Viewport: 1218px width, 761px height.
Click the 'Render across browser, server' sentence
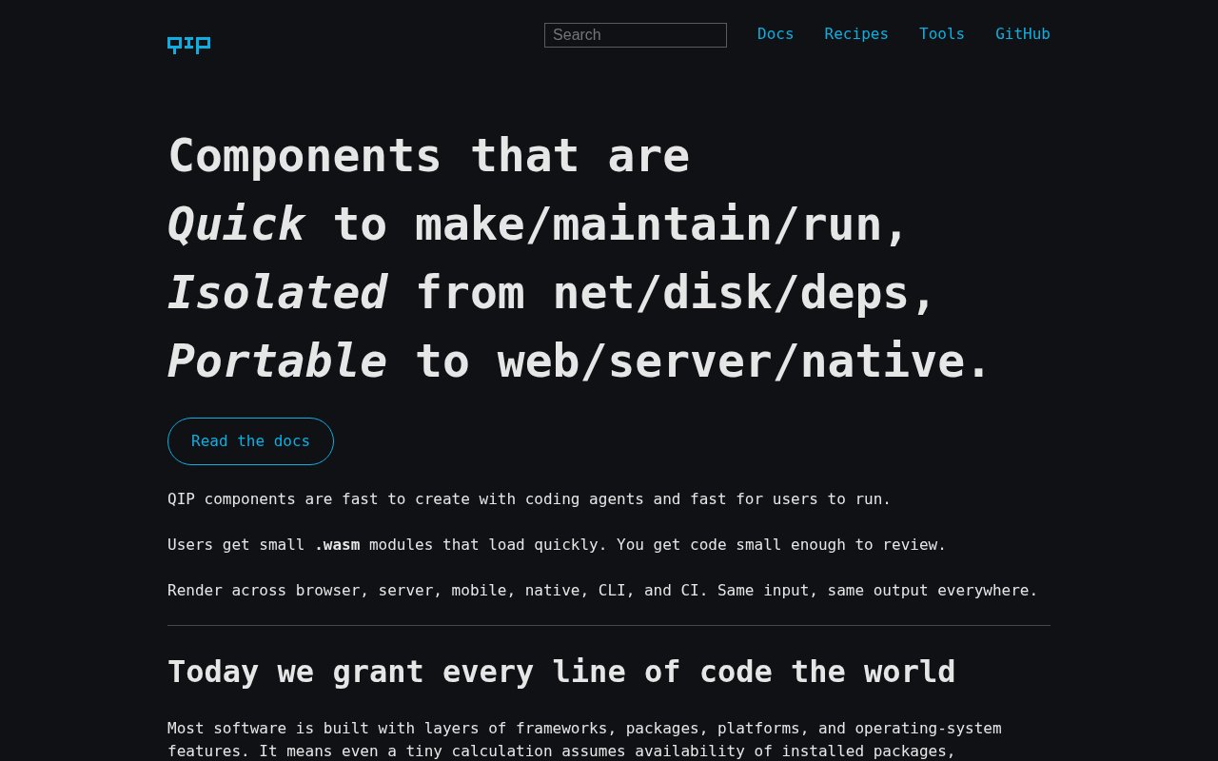point(602,591)
